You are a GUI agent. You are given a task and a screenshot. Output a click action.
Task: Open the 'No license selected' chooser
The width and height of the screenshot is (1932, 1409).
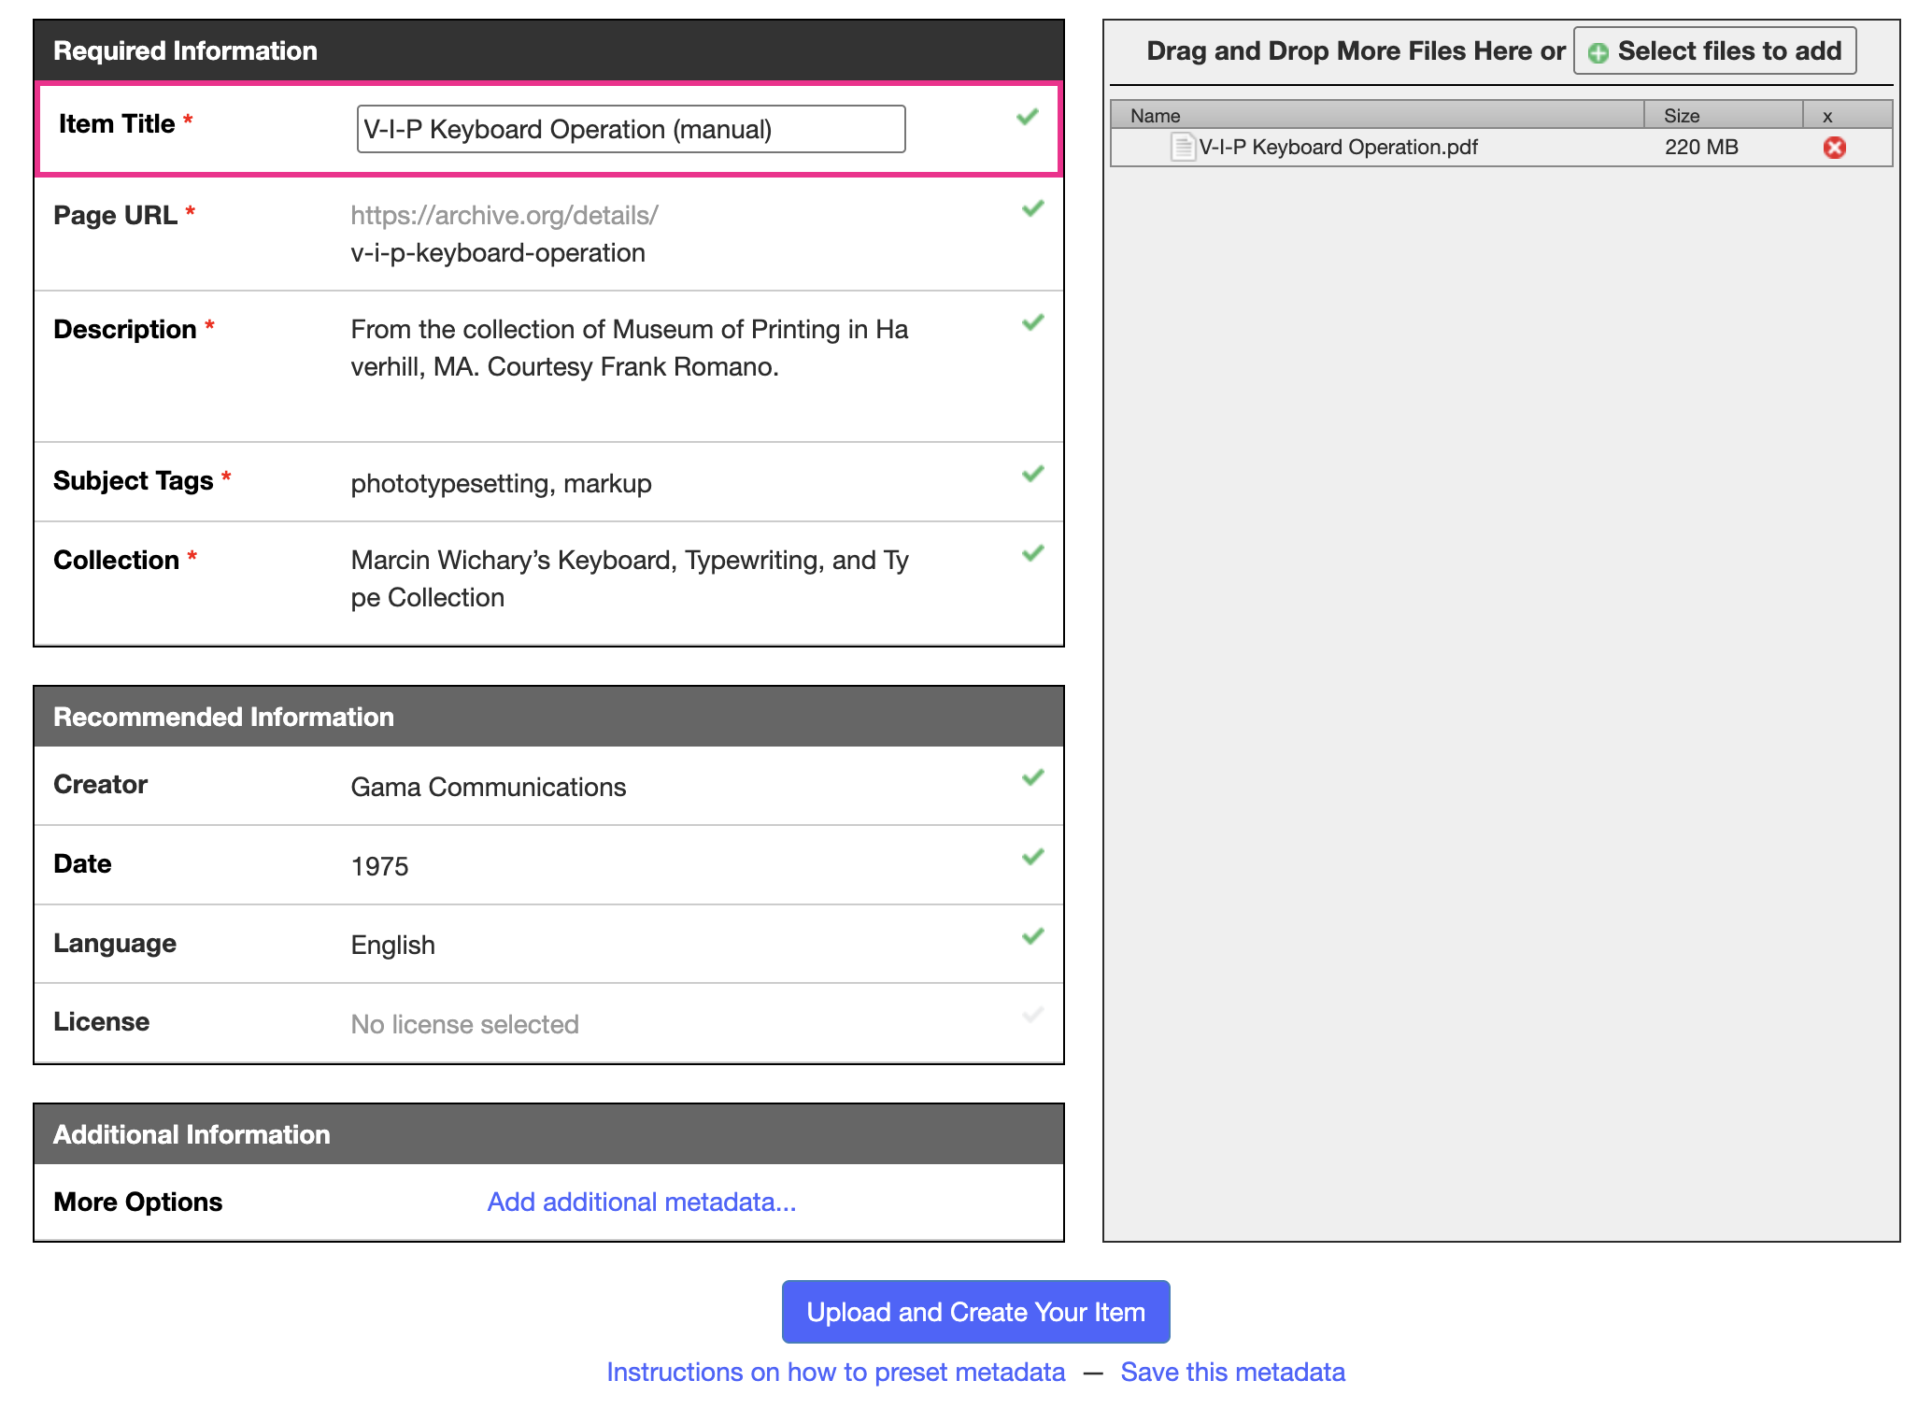(464, 1024)
